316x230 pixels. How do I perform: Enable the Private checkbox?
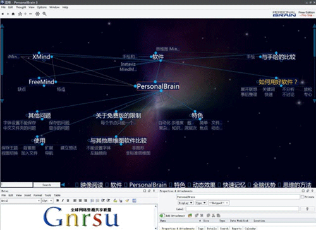click(x=302, y=197)
